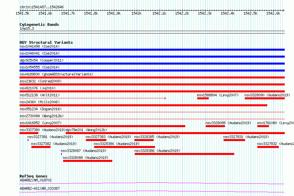The width and height of the screenshot is (294, 196).
Task: Open nsv4189830 (gnomADStructuralVariants) entry
Action: click(56, 74)
